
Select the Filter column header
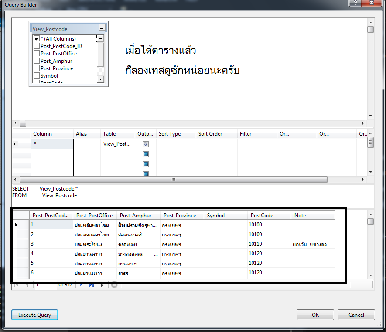pos(257,134)
